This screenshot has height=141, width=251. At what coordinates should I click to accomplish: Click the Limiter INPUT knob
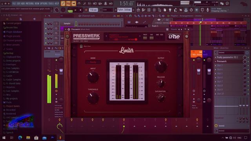pos(93,77)
